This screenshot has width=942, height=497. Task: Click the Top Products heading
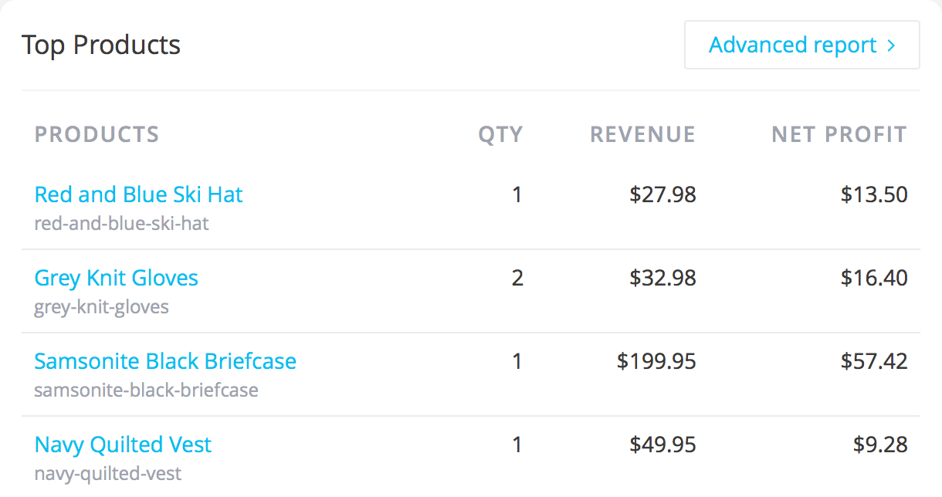(101, 45)
